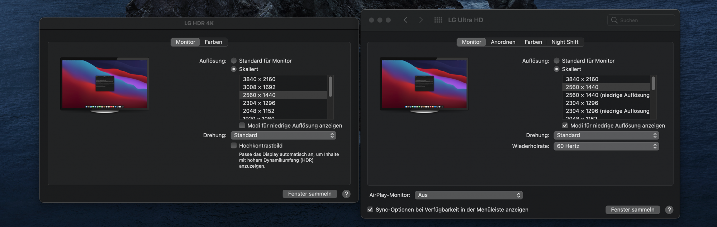Viewport: 717px width, 227px height.
Task: Select plain 2304 × 1296 in LG Ultra HD window
Action: point(606,103)
